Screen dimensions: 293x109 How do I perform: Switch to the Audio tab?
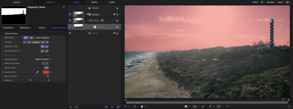pos(112,2)
